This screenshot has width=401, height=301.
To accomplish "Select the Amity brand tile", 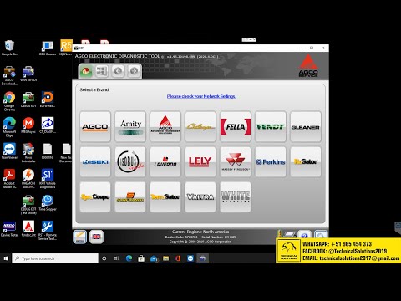I will click(x=130, y=127).
